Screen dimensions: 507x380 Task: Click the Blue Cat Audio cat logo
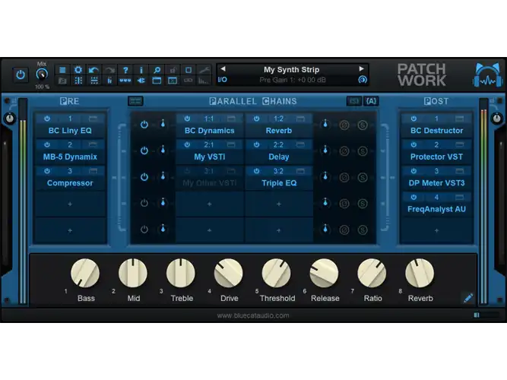(488, 74)
